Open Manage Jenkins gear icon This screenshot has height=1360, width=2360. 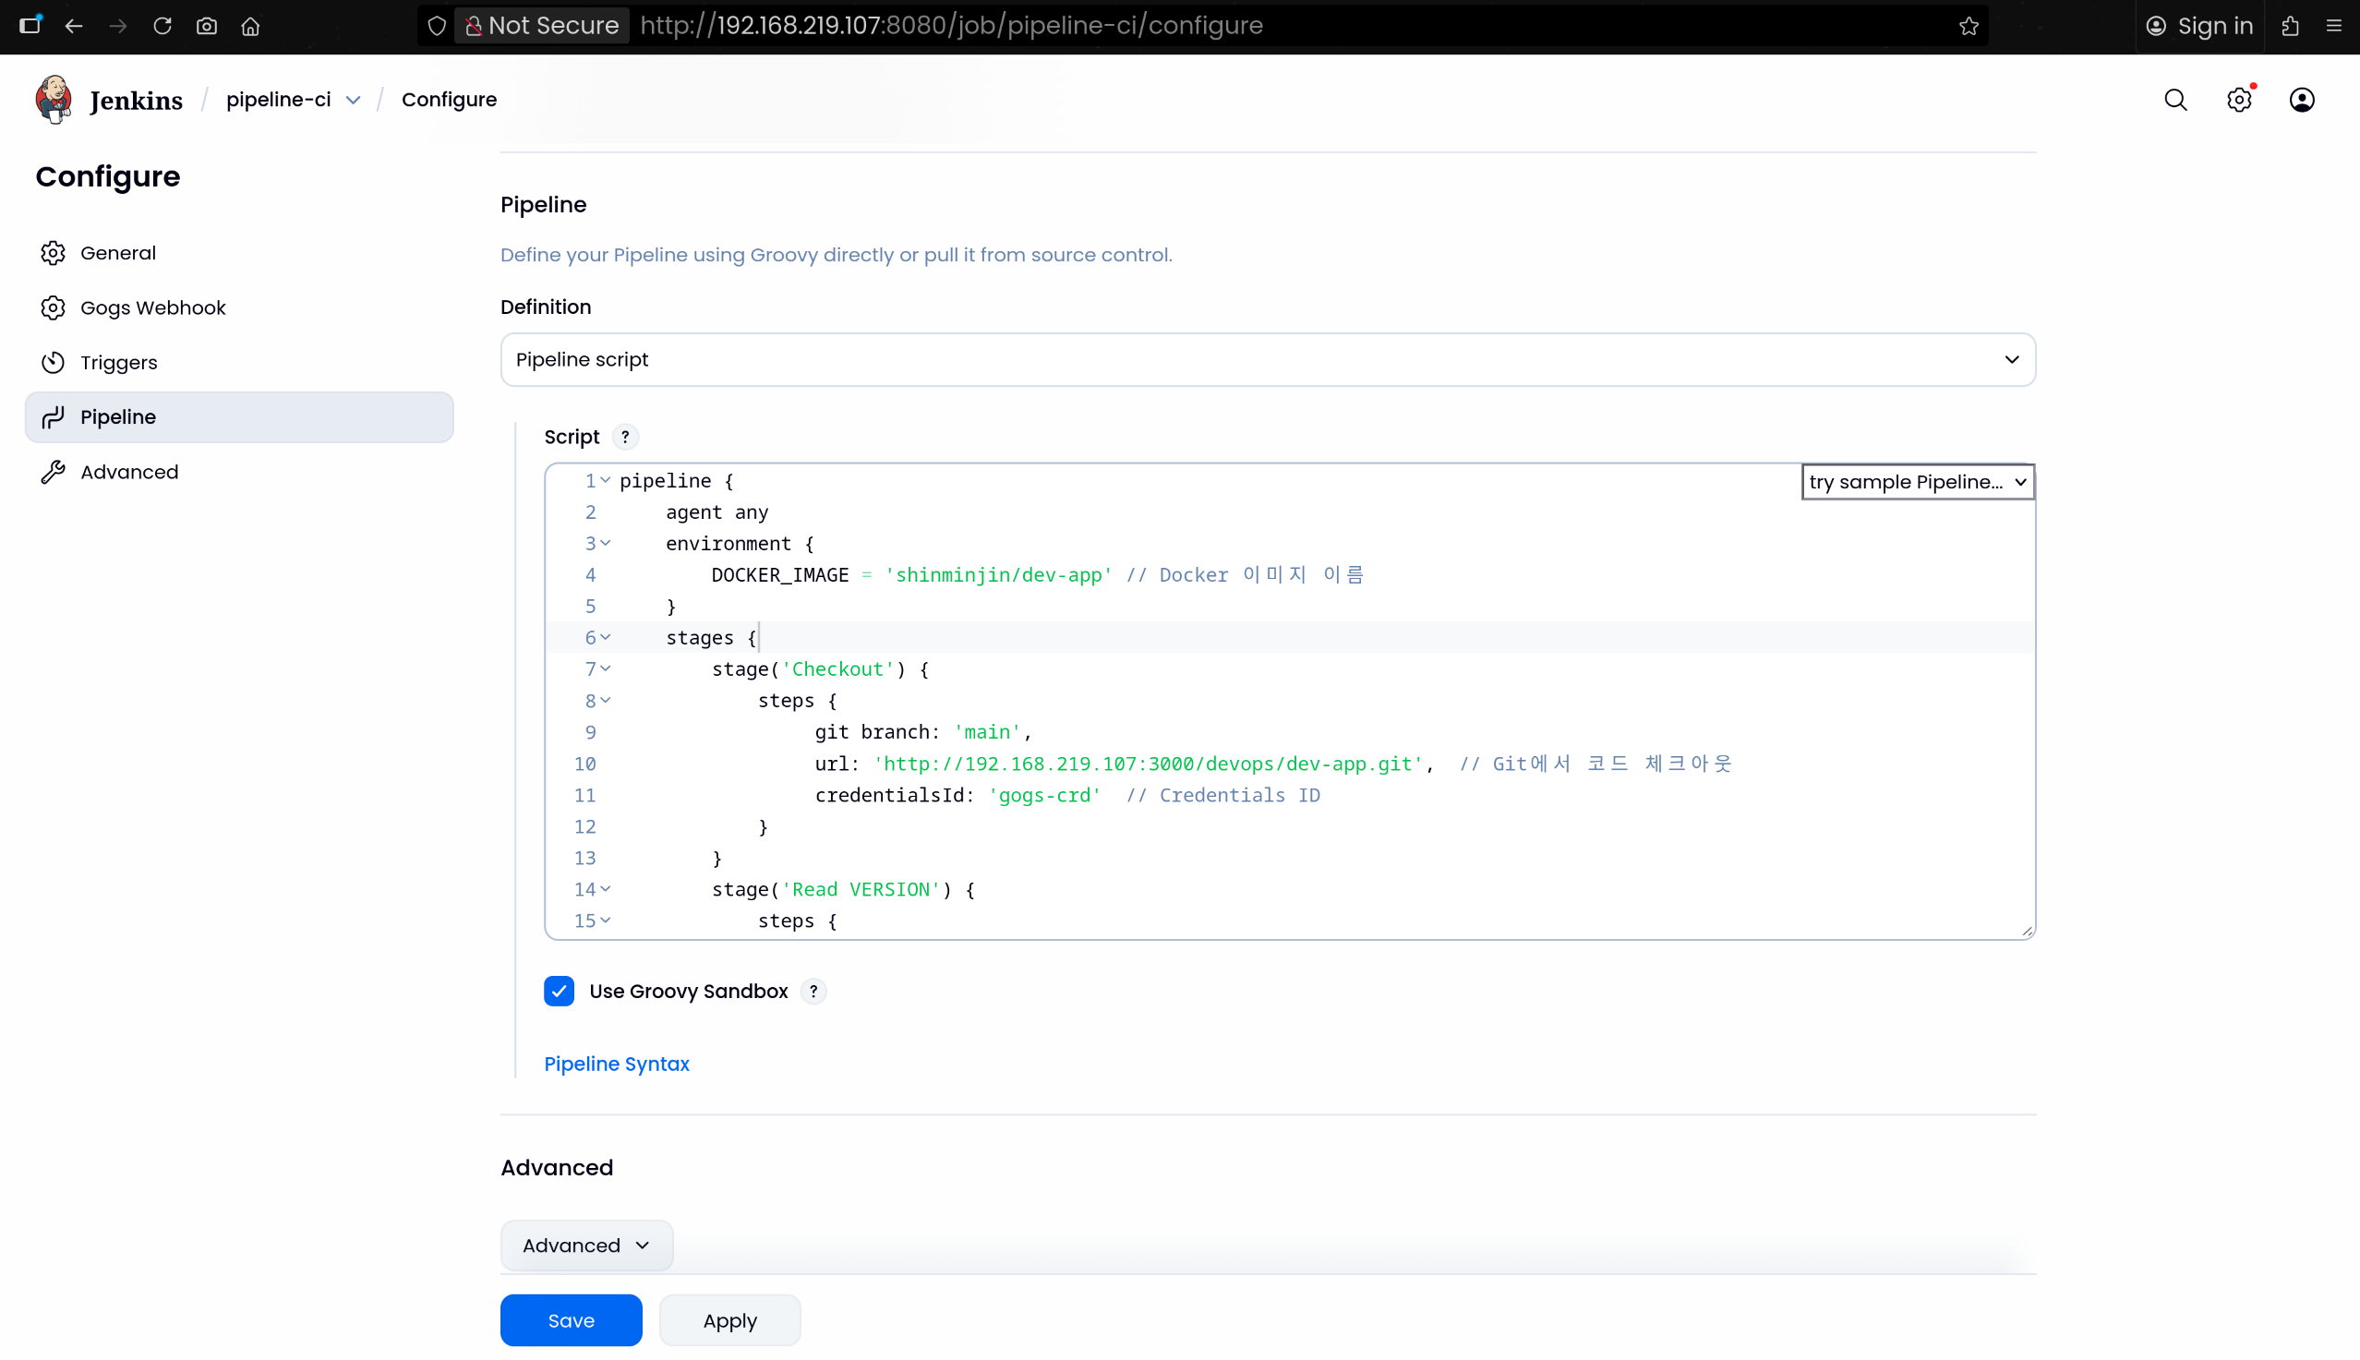click(x=2239, y=100)
